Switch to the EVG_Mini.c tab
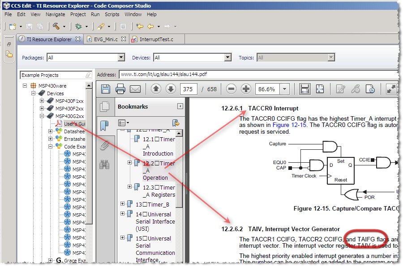Screen dimensions: 403x266 (x=106, y=39)
